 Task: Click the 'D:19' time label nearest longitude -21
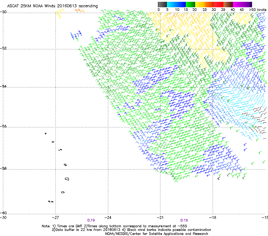click(184, 220)
